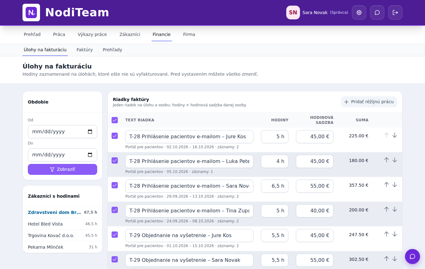Screen dimensions: 425x269
Task: Click the NodiTeam logo icon
Action: click(31, 13)
